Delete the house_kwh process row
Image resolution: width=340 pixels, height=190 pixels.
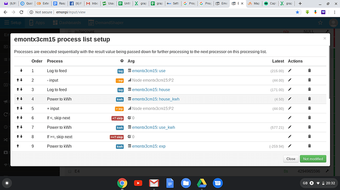point(309,99)
